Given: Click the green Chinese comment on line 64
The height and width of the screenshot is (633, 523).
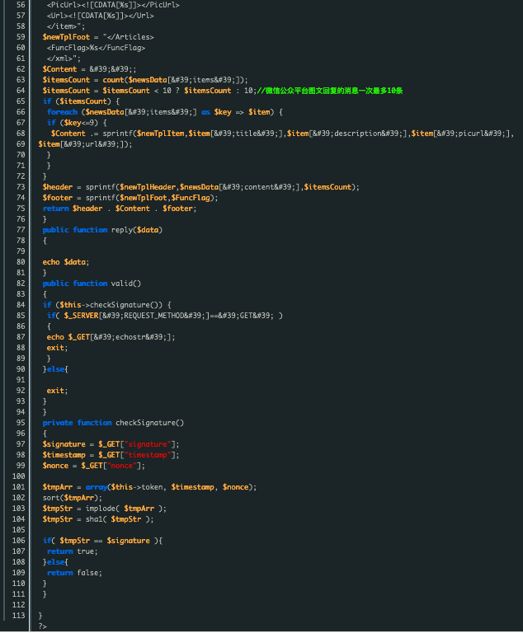Looking at the screenshot, I should 329,91.
